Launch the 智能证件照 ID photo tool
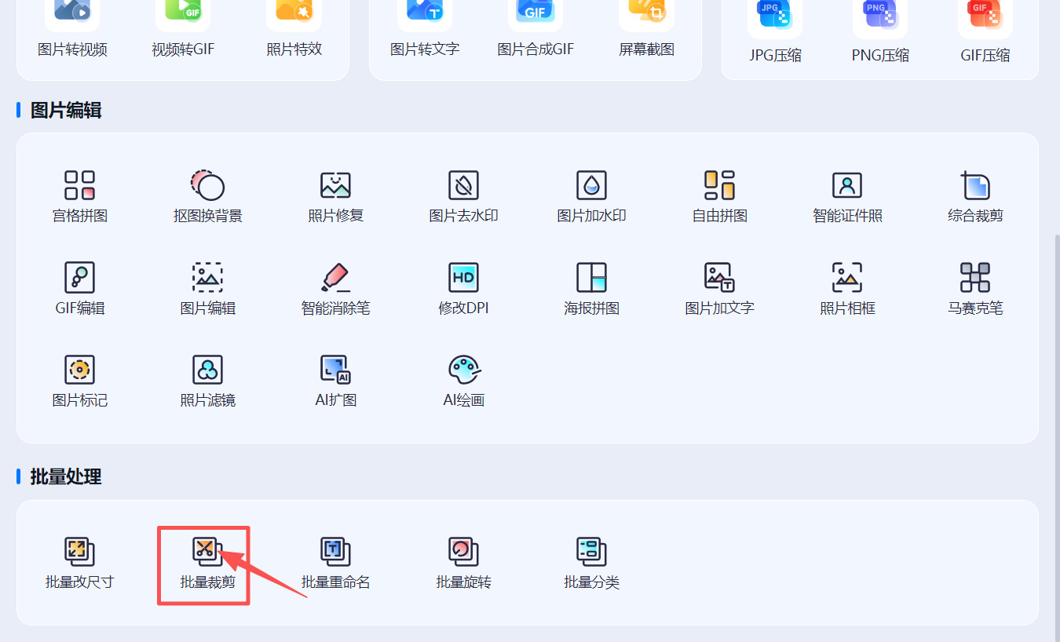This screenshot has width=1060, height=642. point(848,195)
